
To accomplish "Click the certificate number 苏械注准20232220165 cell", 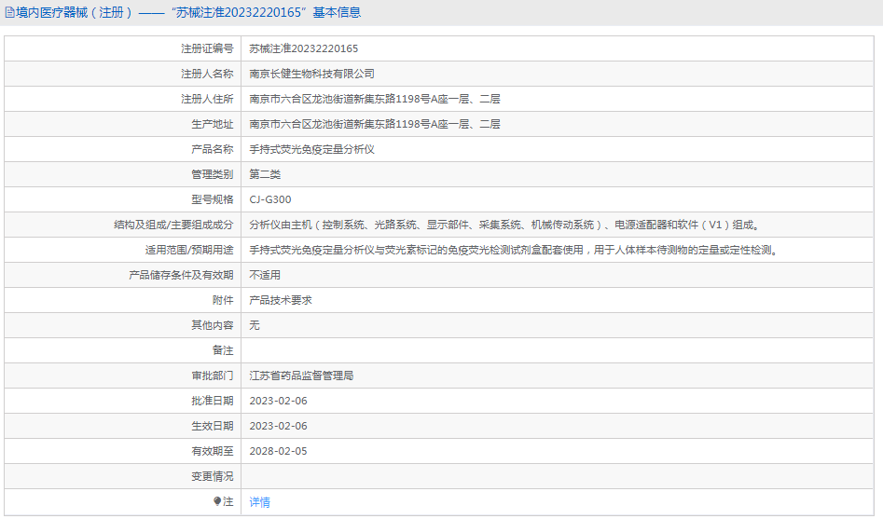I will coord(304,48).
